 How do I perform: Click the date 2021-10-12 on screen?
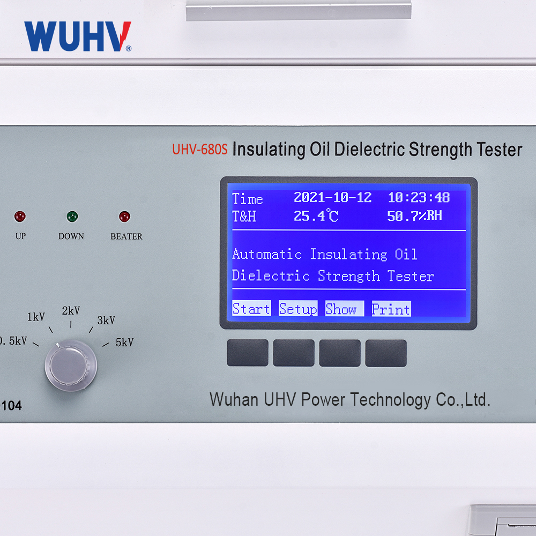tap(333, 197)
